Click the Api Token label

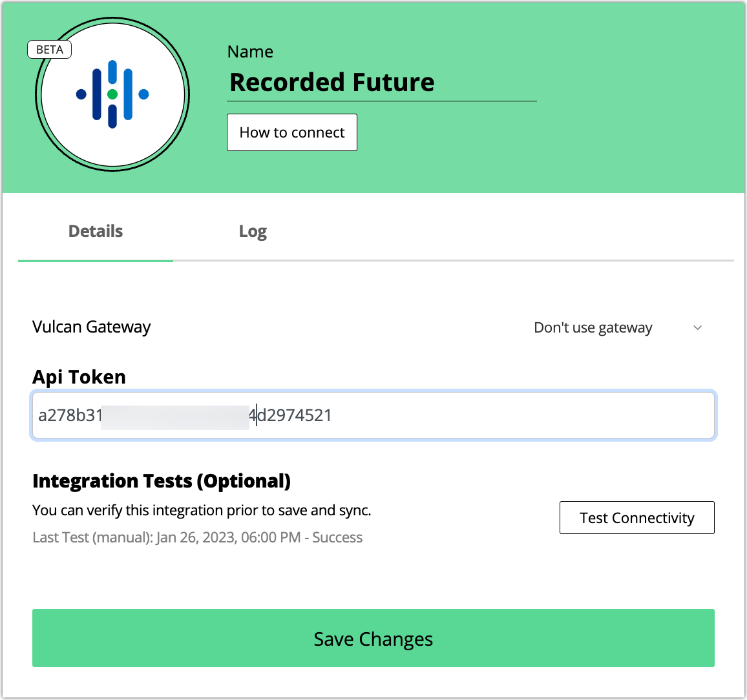[x=79, y=377]
